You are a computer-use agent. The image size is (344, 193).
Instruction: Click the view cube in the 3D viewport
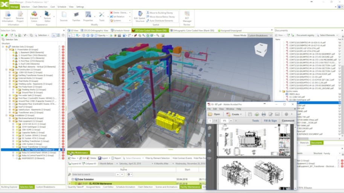click(261, 50)
